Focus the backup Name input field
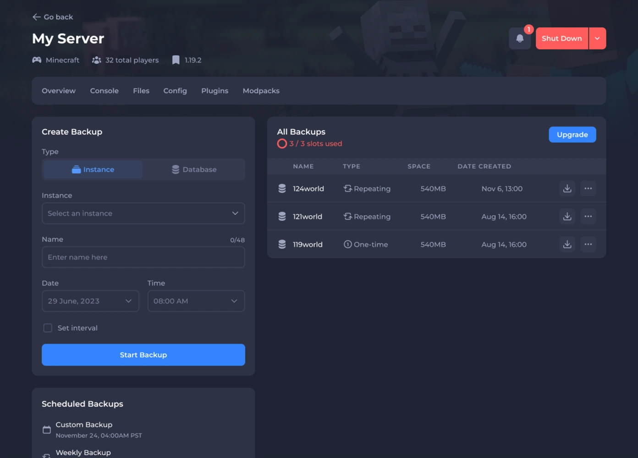This screenshot has height=458, width=638. pos(143,257)
